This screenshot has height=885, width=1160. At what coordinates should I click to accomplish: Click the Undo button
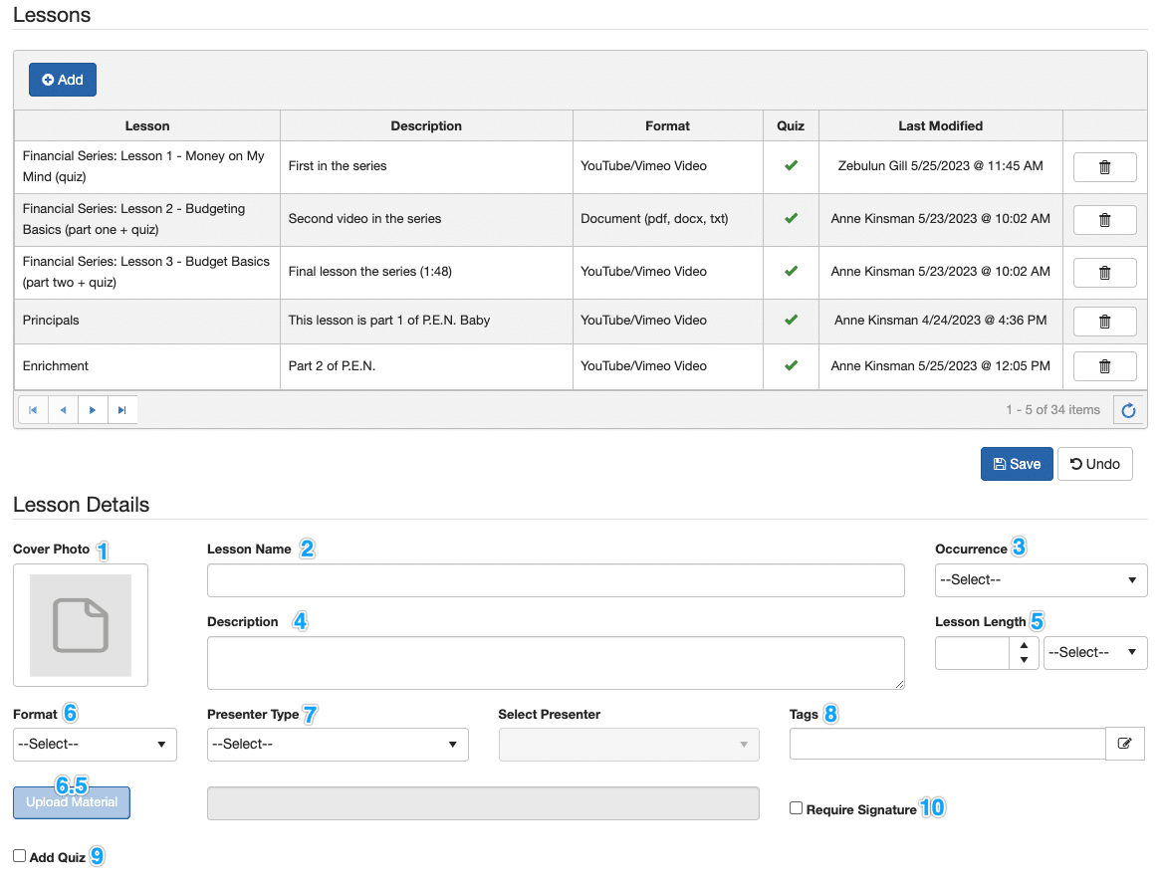tap(1094, 464)
